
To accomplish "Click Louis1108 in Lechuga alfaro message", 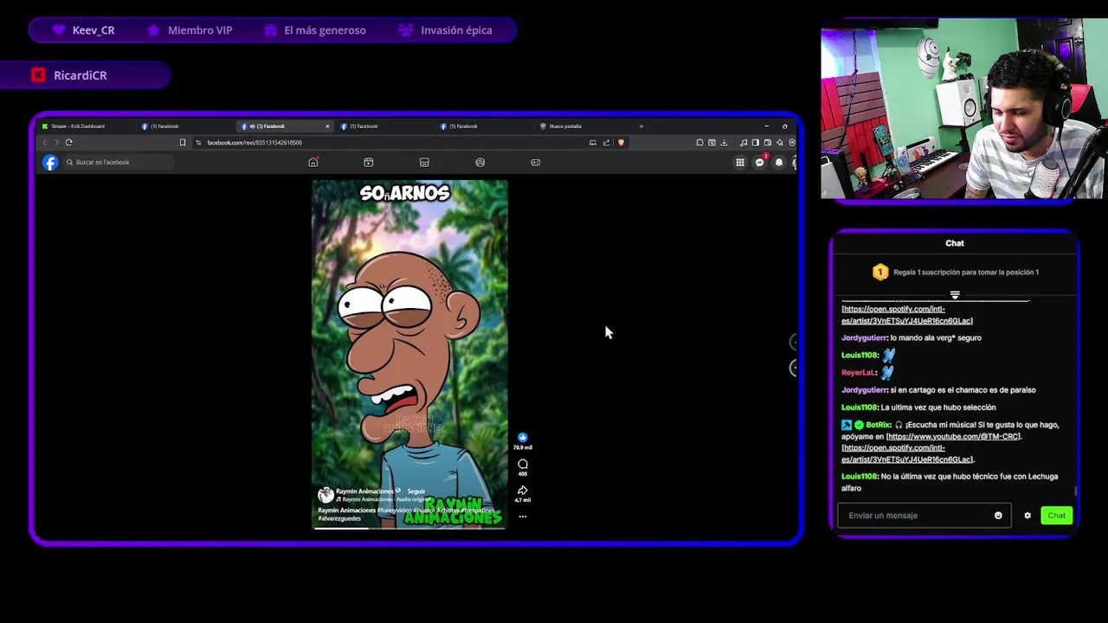I will pyautogui.click(x=860, y=477).
